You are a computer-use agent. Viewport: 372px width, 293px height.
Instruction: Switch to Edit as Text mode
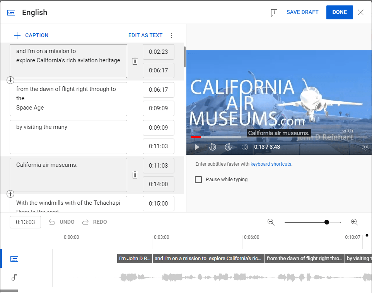pyautogui.click(x=145, y=35)
